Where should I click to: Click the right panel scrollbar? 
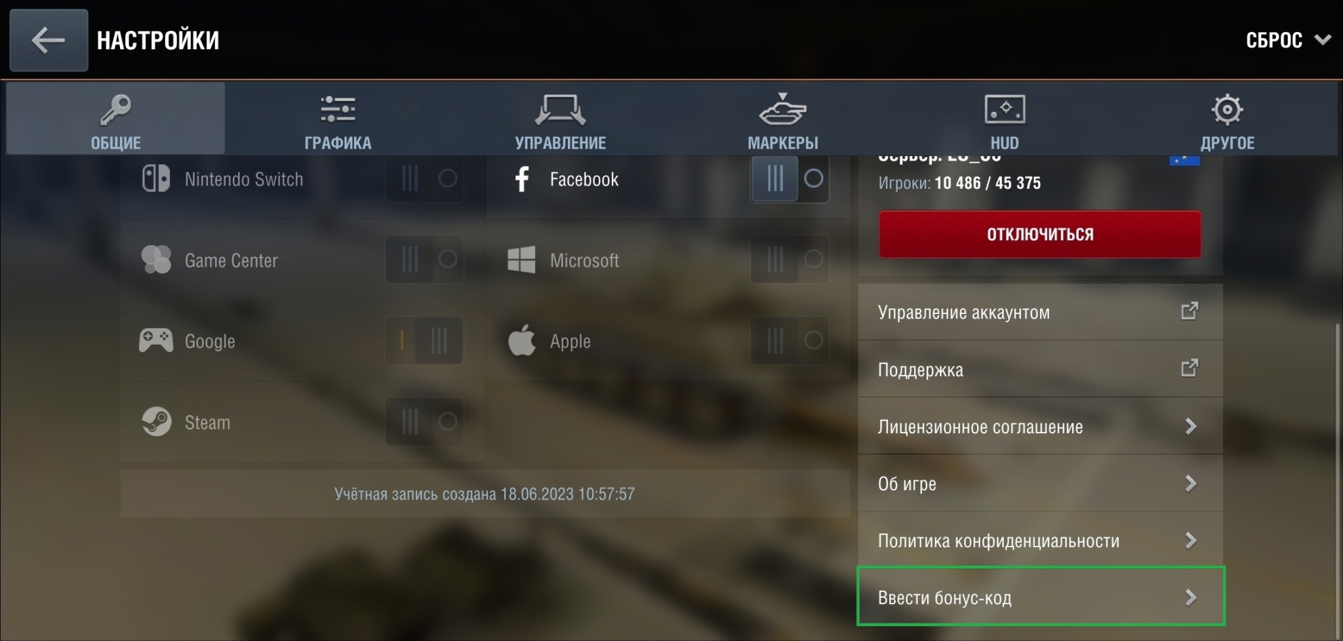pyautogui.click(x=1339, y=478)
